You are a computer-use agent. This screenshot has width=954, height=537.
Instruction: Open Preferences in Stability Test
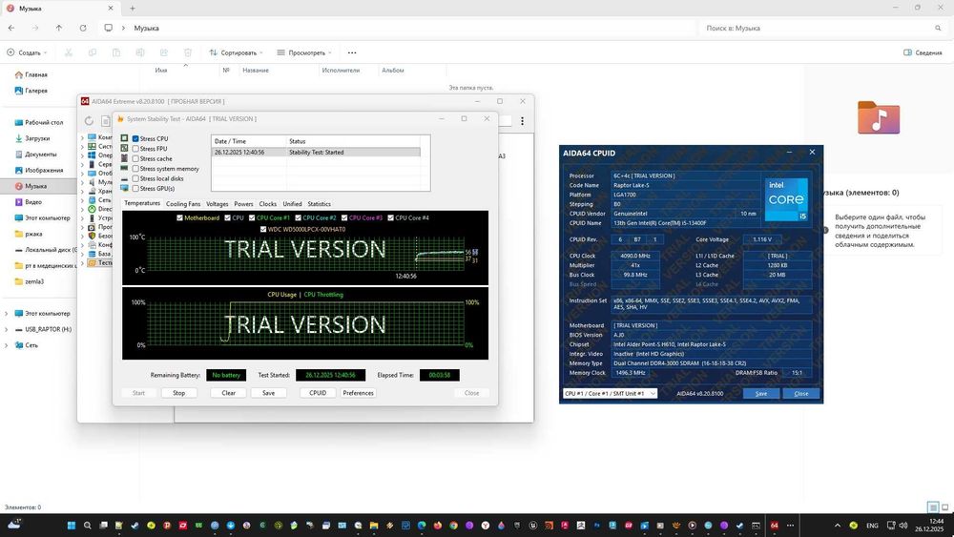[x=359, y=393]
